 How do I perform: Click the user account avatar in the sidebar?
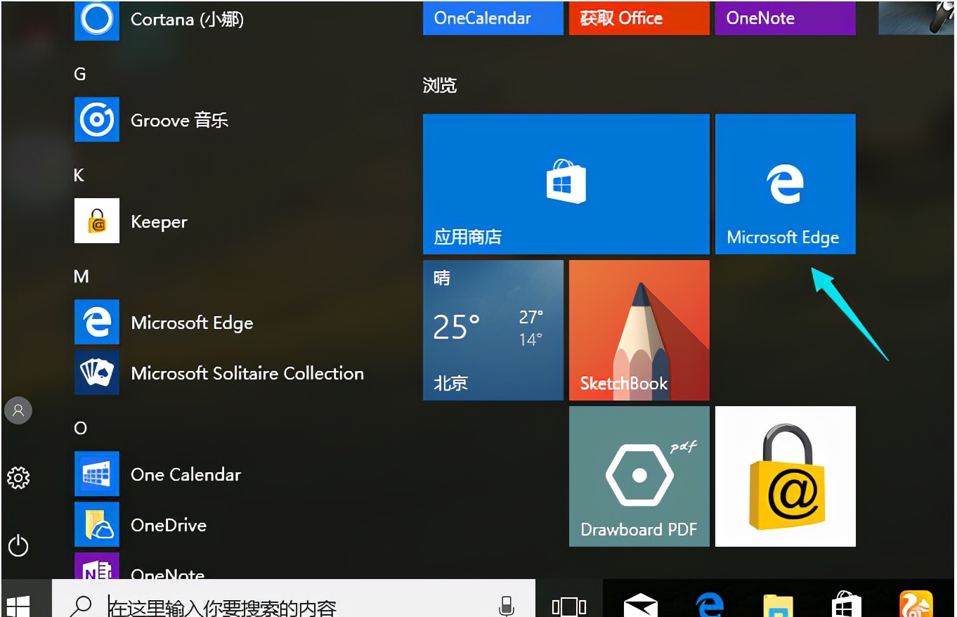coord(18,410)
